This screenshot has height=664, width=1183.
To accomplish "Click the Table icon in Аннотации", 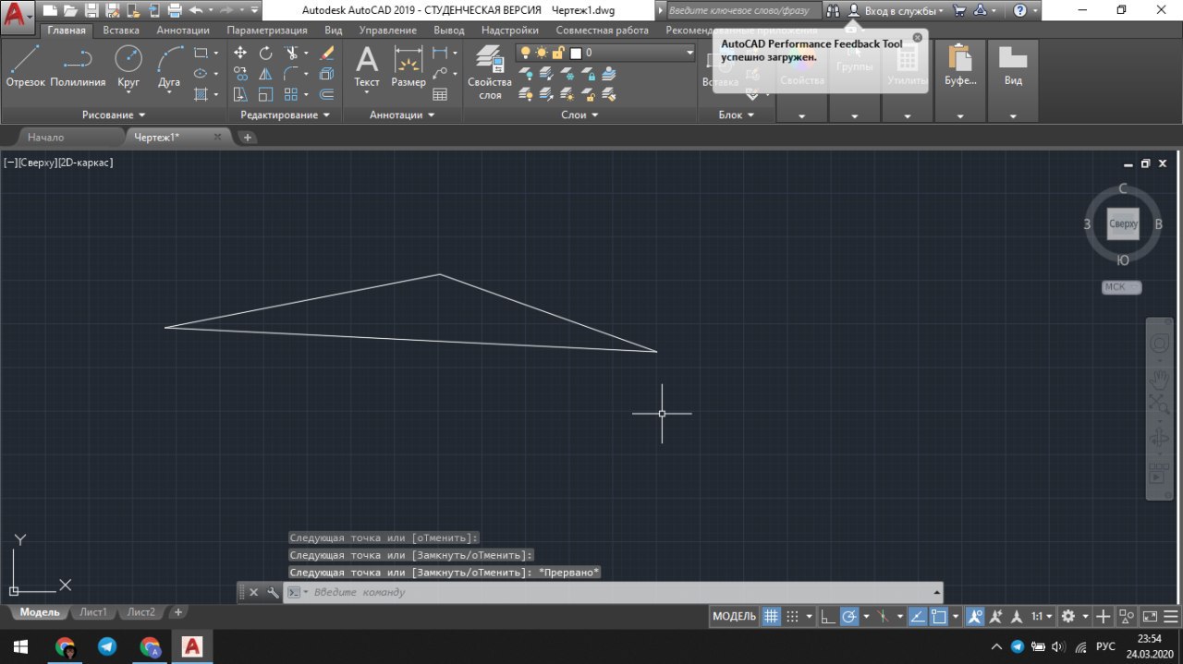I will click(440, 93).
